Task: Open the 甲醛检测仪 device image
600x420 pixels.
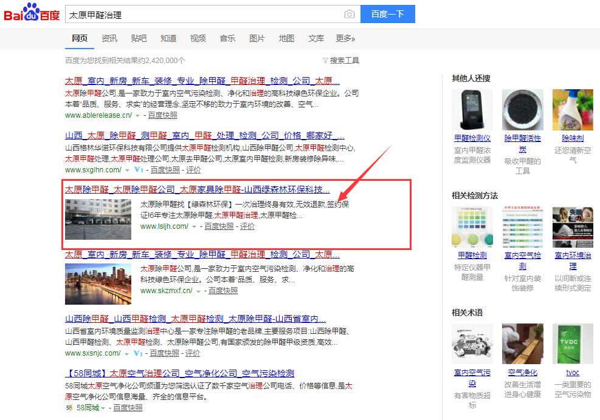Action: (x=472, y=110)
